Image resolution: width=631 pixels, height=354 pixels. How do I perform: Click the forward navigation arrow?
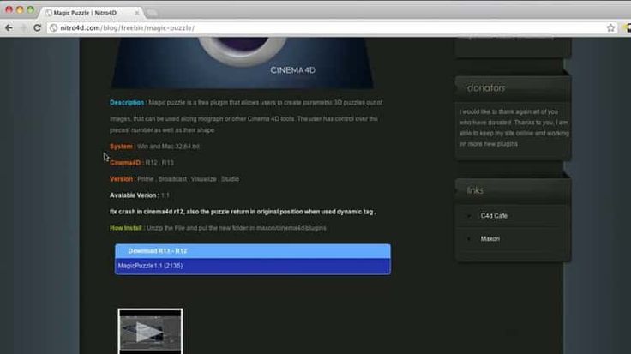coord(23,27)
